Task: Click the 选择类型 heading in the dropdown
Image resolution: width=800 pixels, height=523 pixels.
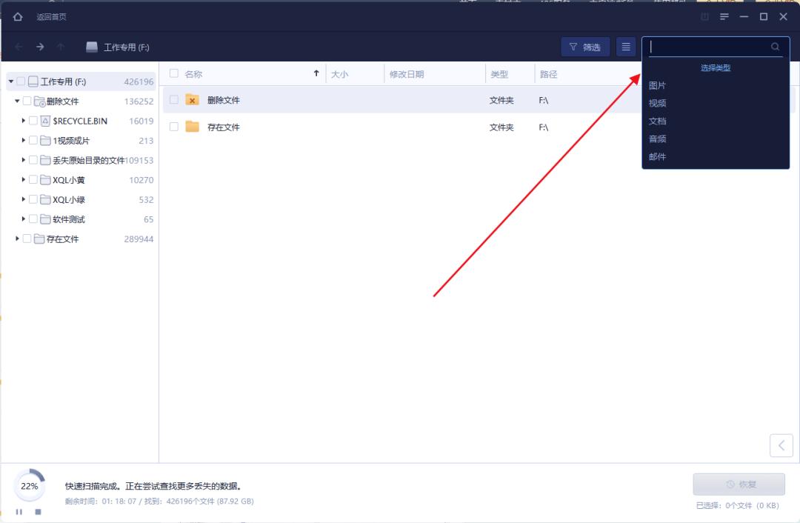Action: (x=716, y=68)
